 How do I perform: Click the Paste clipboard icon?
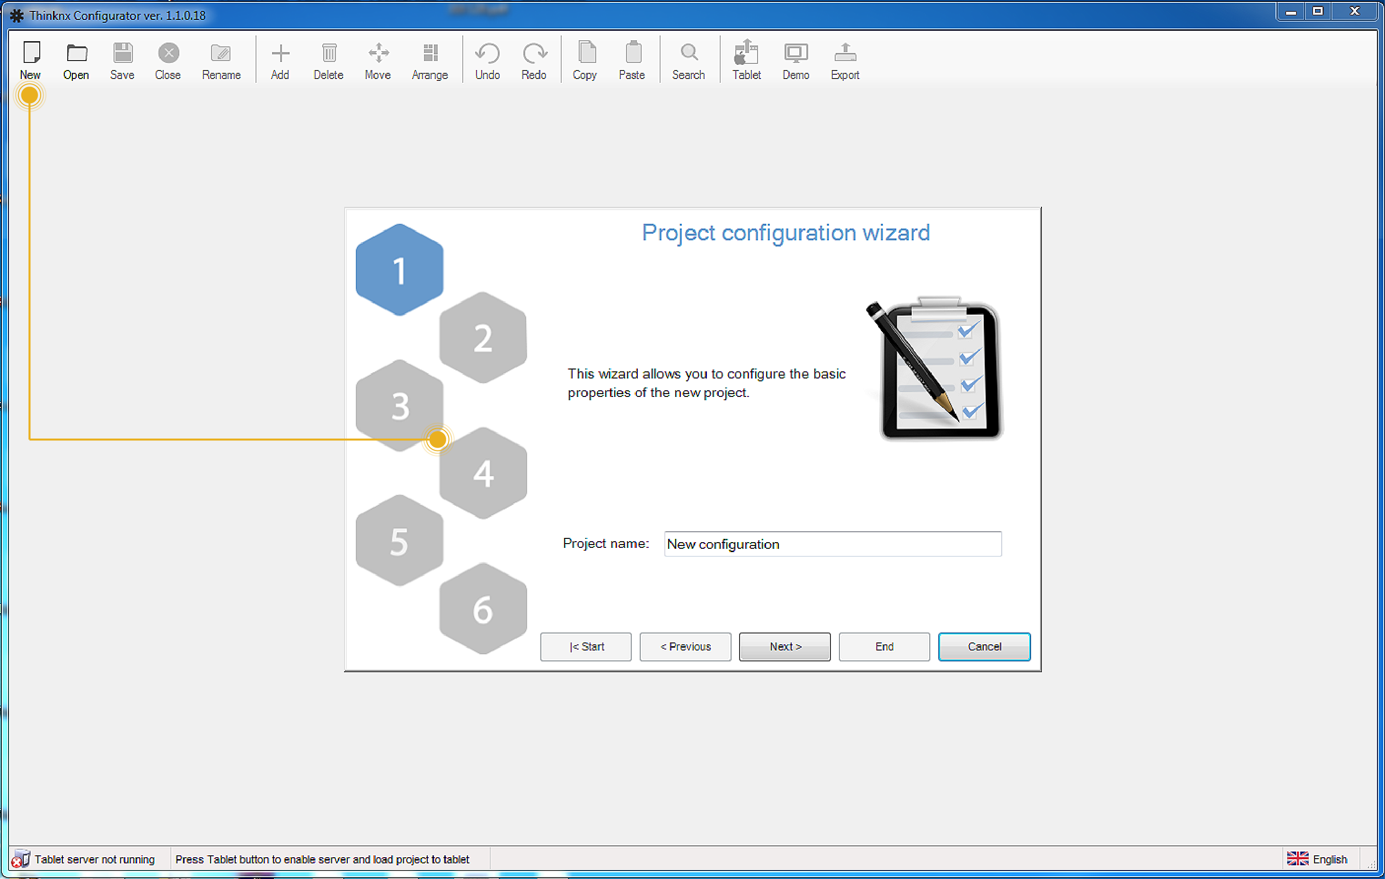(x=632, y=53)
